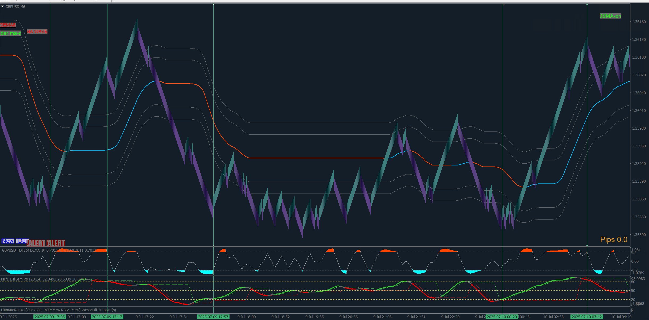Select the 2025.07.09 17:57 time marker
The image size is (649, 320).
(213, 317)
